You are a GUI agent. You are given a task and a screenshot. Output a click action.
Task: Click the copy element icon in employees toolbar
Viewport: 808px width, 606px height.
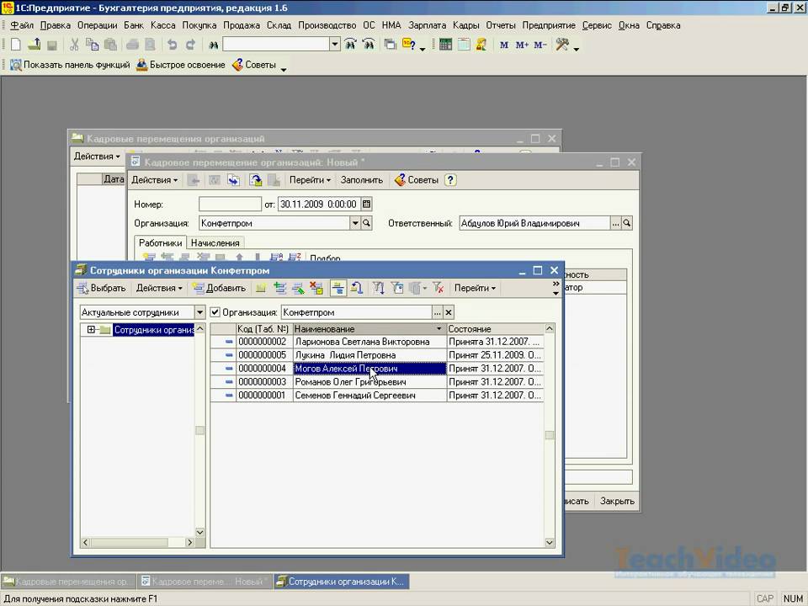point(279,288)
